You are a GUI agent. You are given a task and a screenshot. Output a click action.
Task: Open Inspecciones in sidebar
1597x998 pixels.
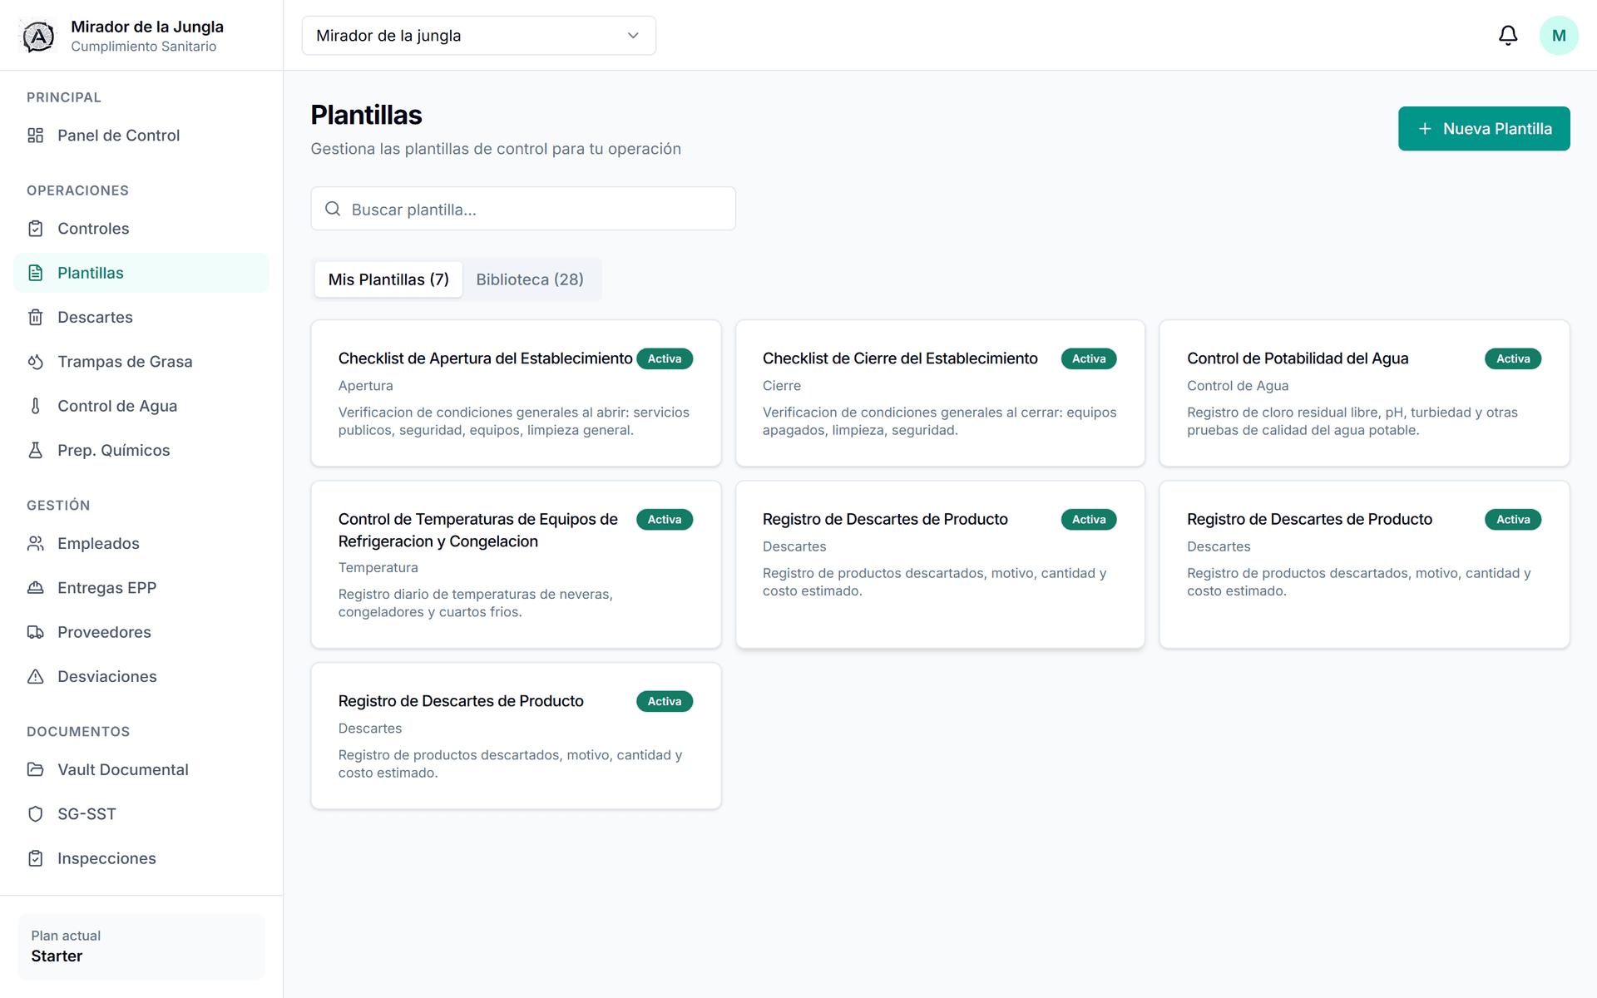(141, 858)
